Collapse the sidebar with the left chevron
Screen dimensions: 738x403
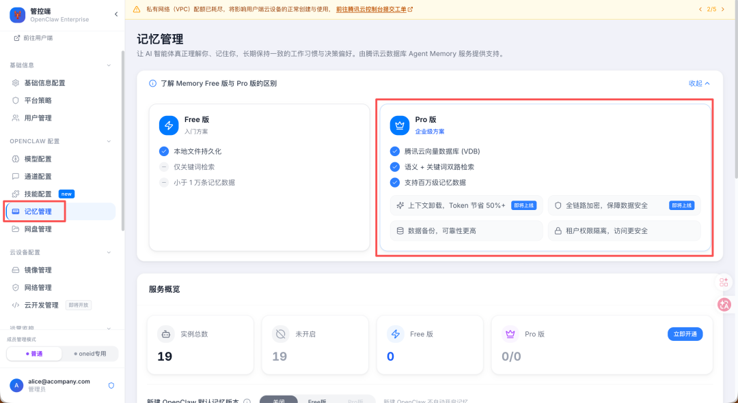click(x=116, y=14)
